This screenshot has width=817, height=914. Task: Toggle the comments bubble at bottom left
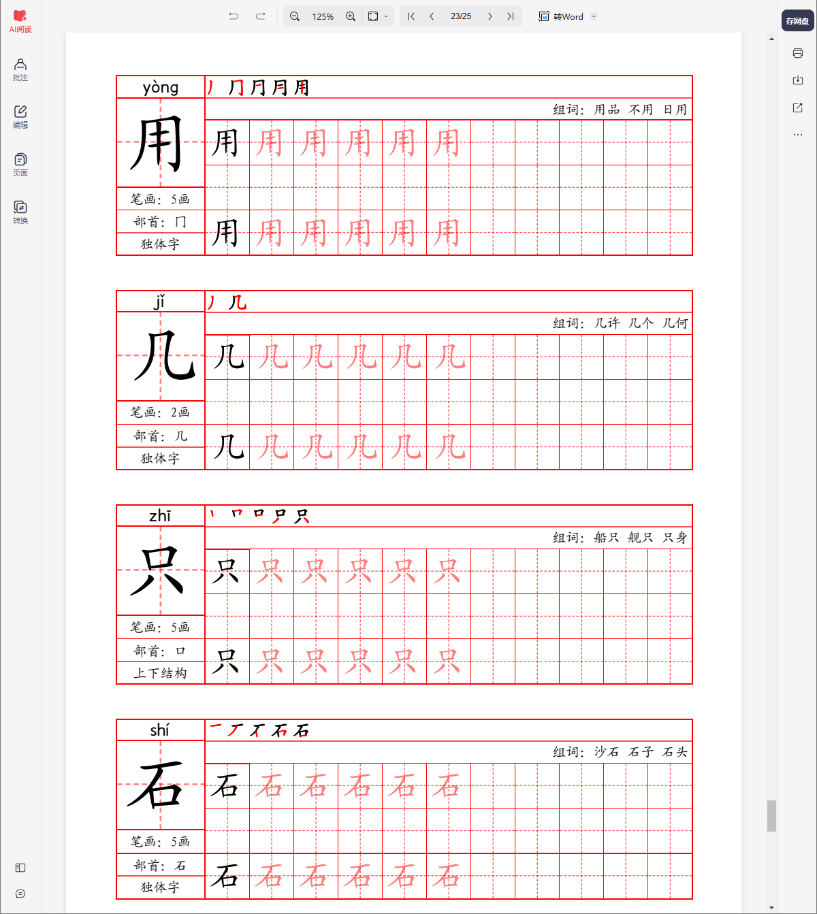pyautogui.click(x=20, y=893)
